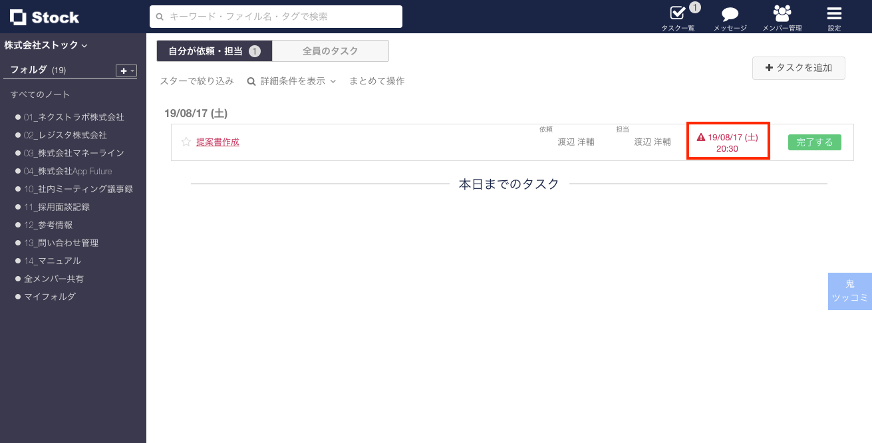Click the magnifier icon in the search bar
This screenshot has height=443, width=872.
click(x=159, y=17)
